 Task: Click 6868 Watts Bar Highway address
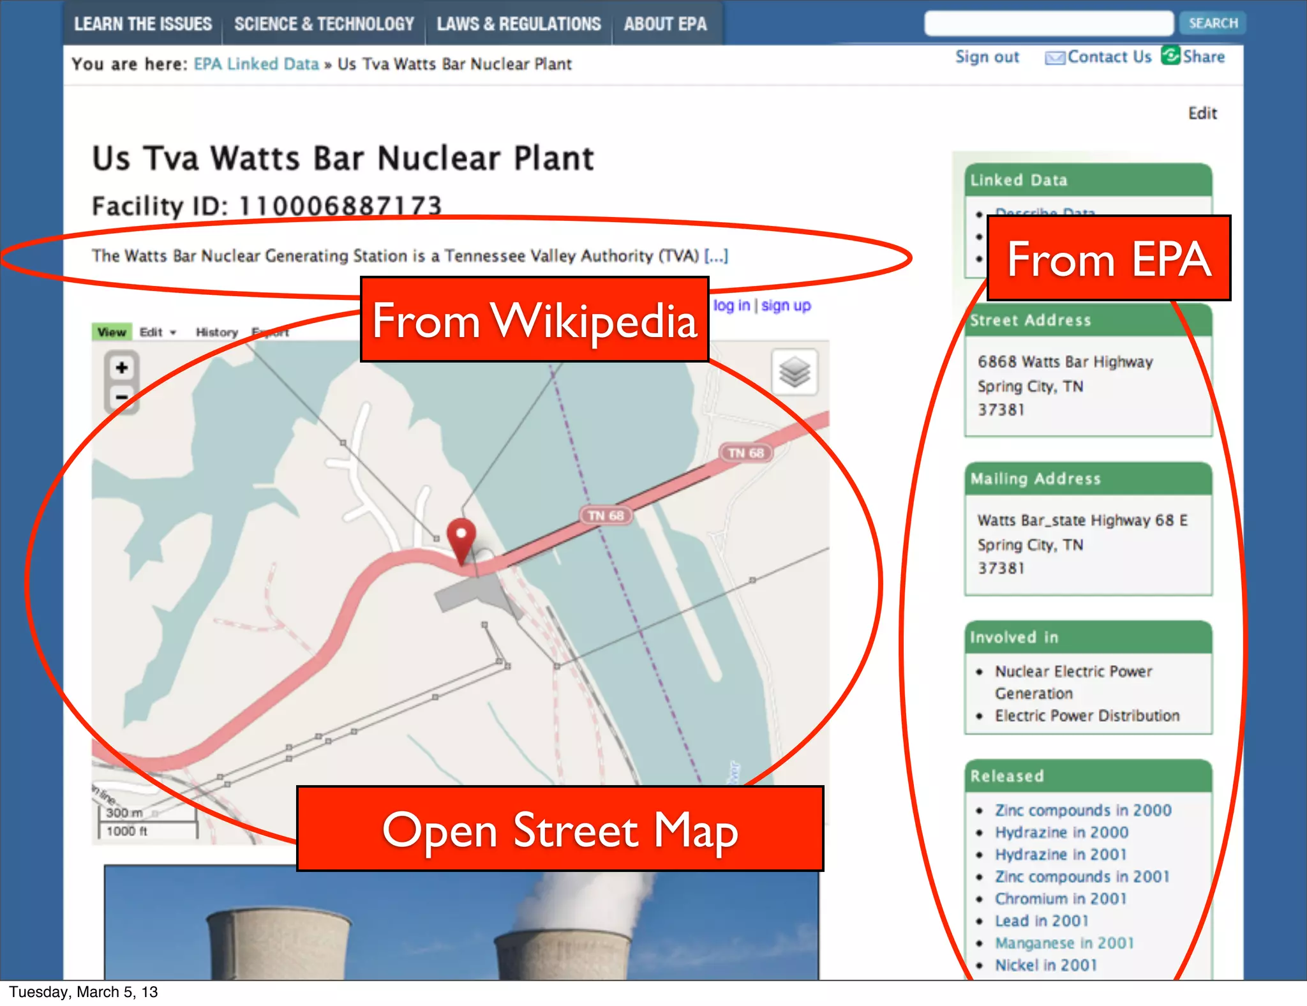(x=1065, y=362)
